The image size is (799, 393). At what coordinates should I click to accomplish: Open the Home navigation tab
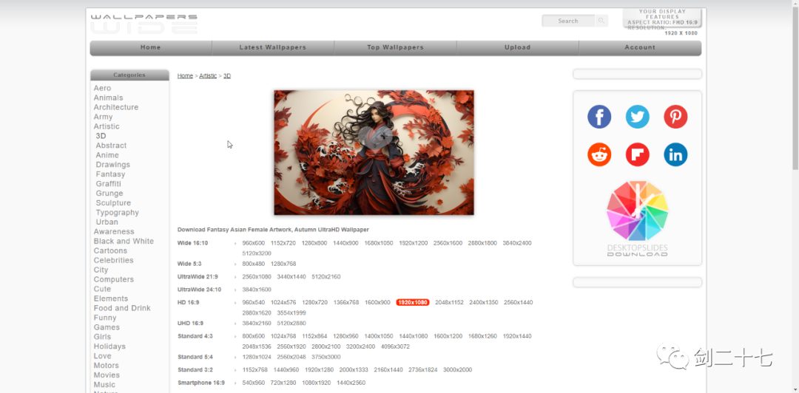[151, 47]
